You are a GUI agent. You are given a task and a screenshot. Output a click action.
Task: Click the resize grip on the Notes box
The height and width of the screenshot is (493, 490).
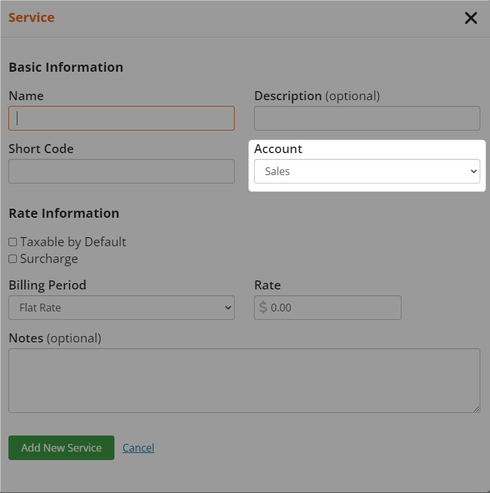[476, 409]
